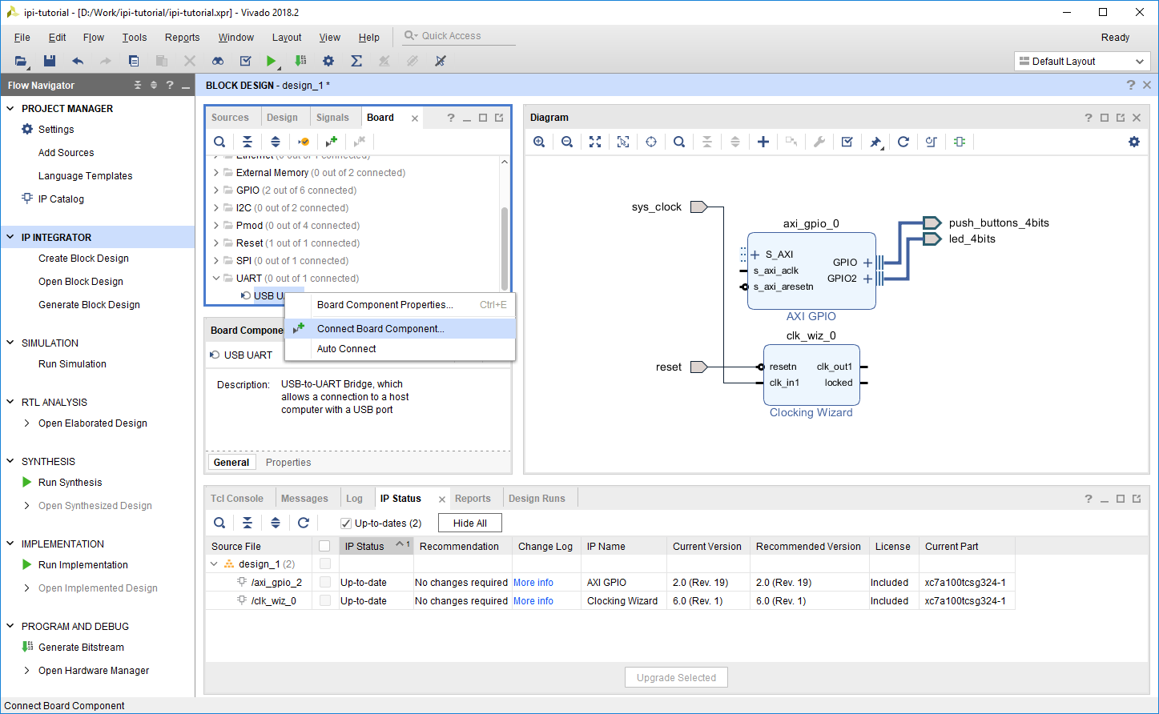The image size is (1159, 714).
Task: Focus the Quick Access search field
Action: 459,36
